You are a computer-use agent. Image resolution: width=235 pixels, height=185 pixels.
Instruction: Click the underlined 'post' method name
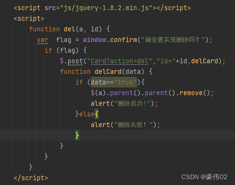point(75,61)
